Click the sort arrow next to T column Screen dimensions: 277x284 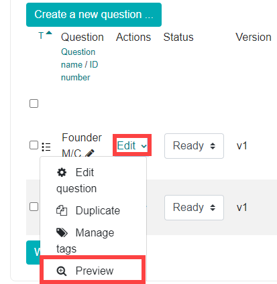coord(49,33)
